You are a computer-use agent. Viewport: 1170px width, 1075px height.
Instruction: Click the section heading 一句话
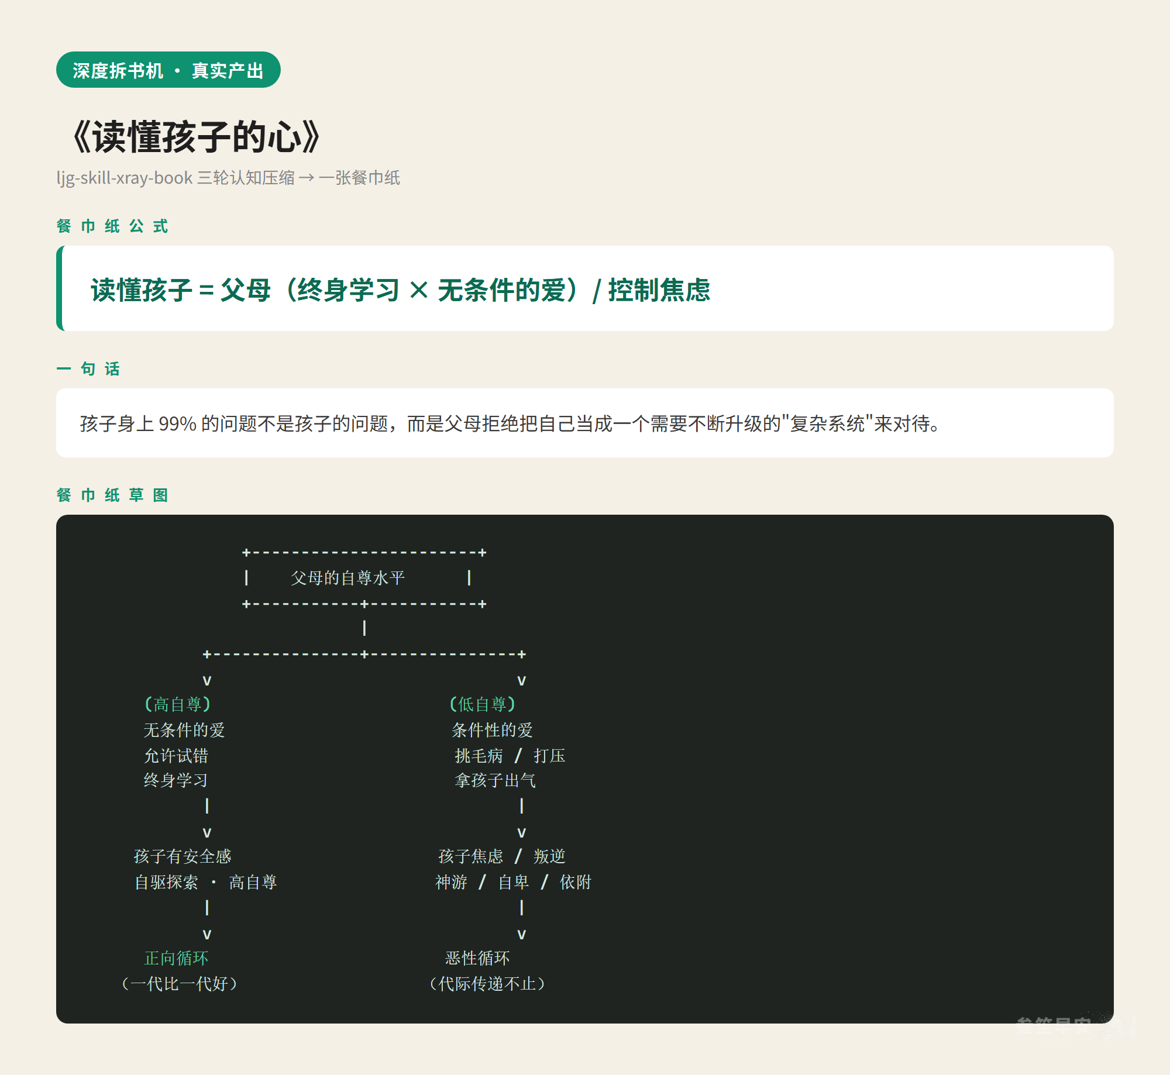pyautogui.click(x=88, y=369)
